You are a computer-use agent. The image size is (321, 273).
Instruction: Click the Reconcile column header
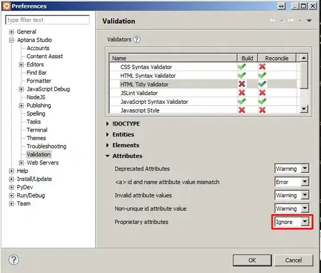tap(277, 58)
